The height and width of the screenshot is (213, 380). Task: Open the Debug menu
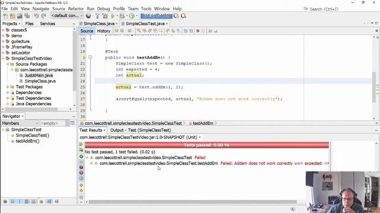(x=103, y=9)
